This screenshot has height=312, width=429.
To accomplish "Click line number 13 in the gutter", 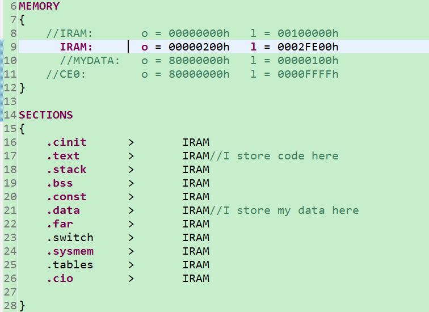I will pos(10,102).
